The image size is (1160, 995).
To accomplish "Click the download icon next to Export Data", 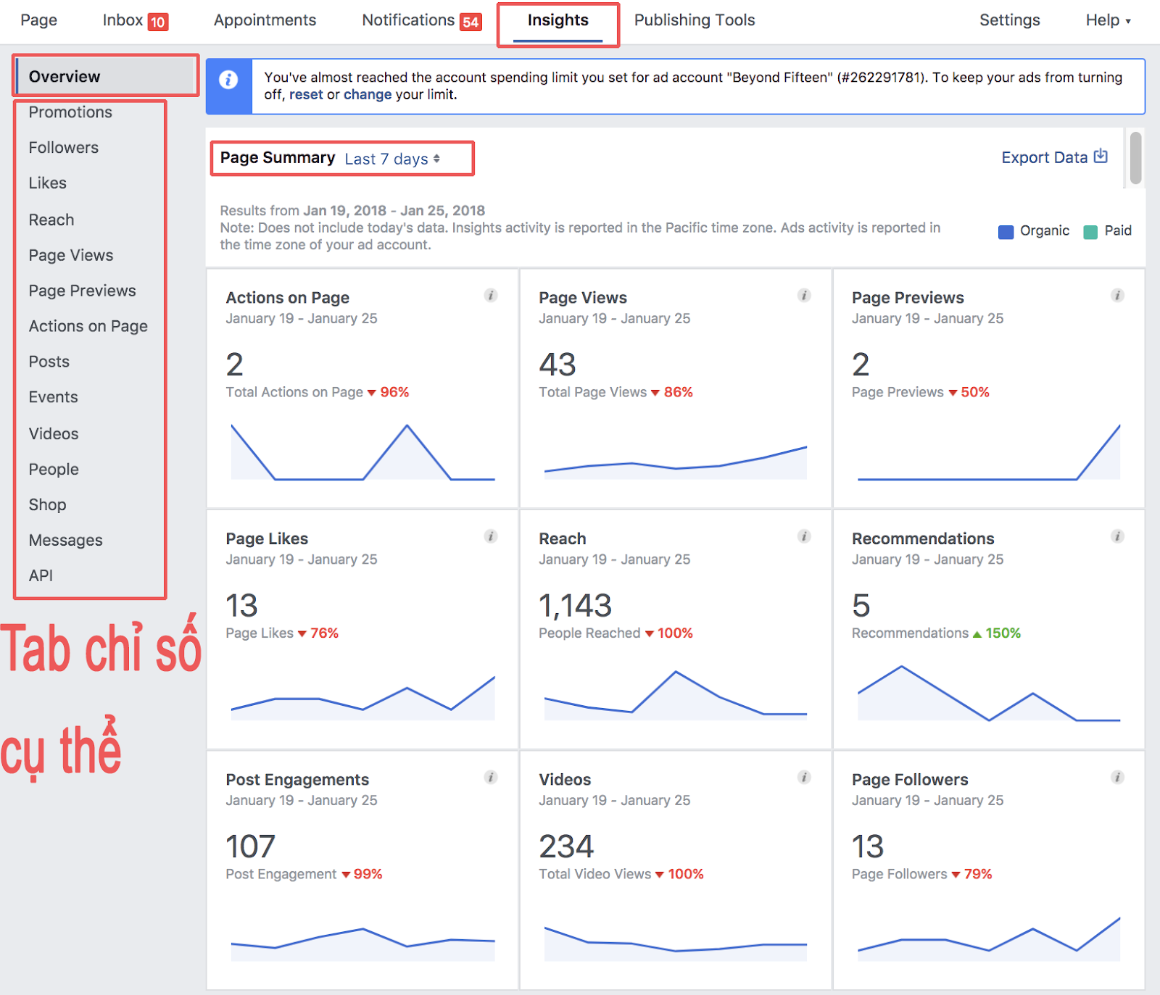I will point(1101,157).
